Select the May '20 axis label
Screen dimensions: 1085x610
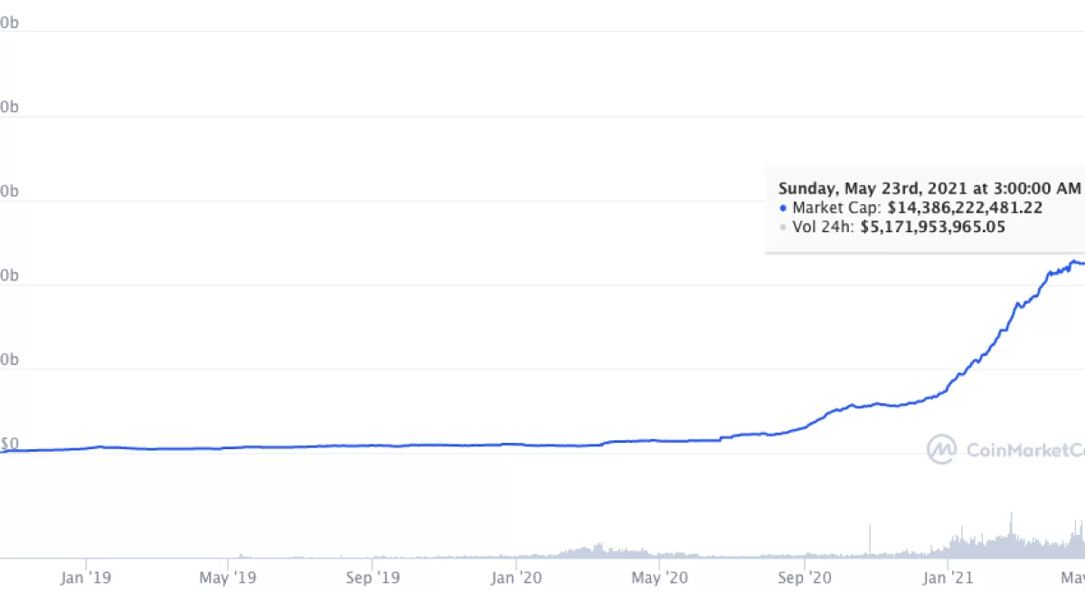click(x=658, y=577)
